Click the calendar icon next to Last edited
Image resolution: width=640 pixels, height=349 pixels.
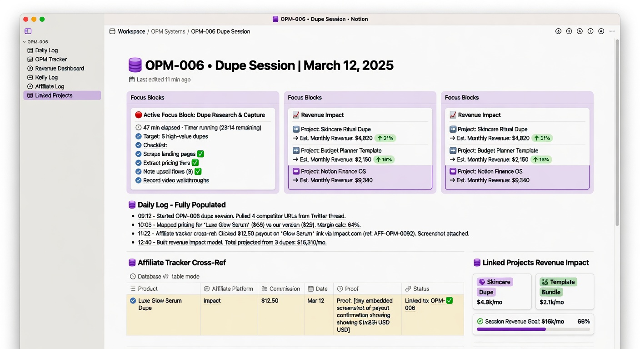132,80
